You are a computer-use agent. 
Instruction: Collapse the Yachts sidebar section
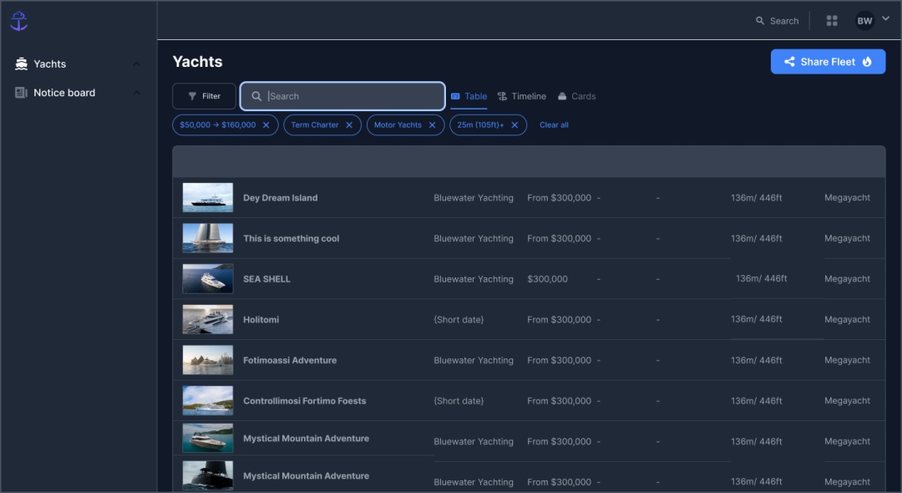click(x=137, y=64)
